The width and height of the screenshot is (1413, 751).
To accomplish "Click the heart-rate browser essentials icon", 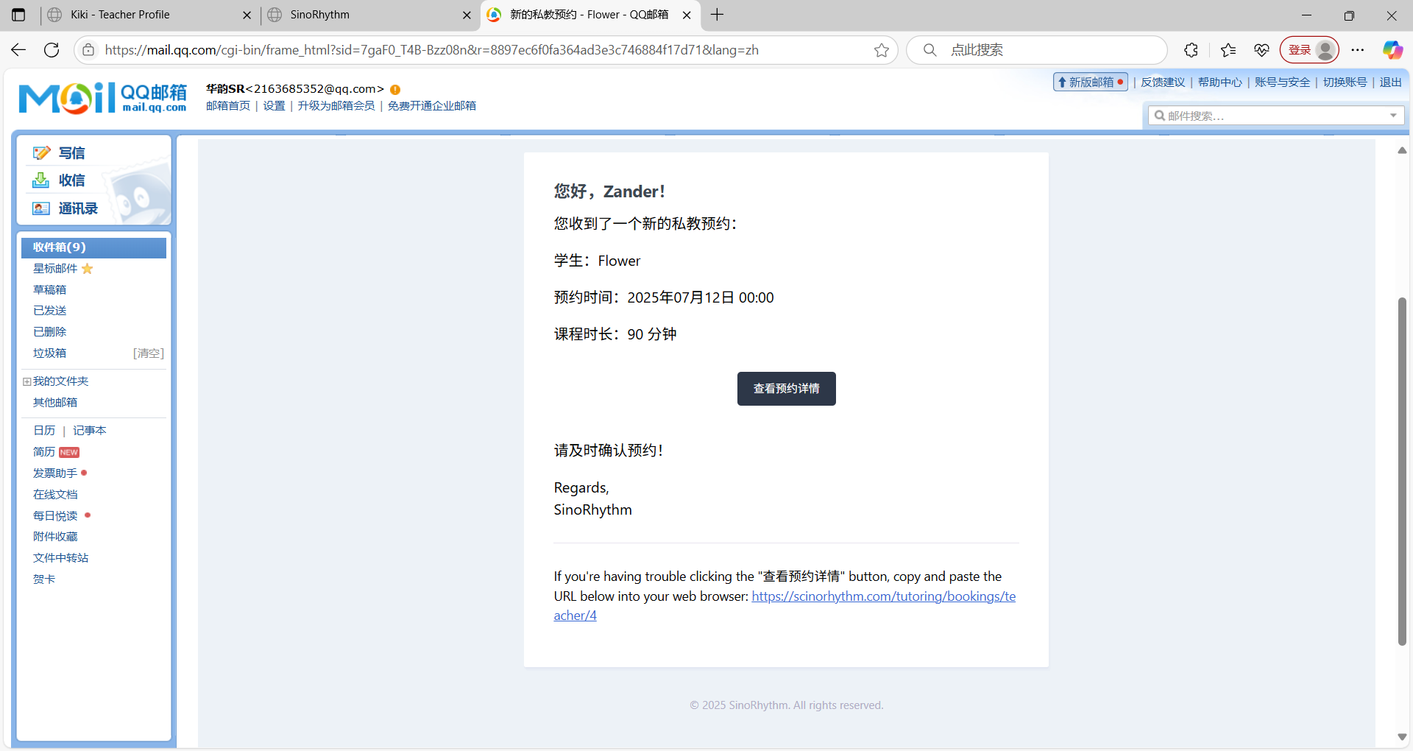I will click(1261, 50).
